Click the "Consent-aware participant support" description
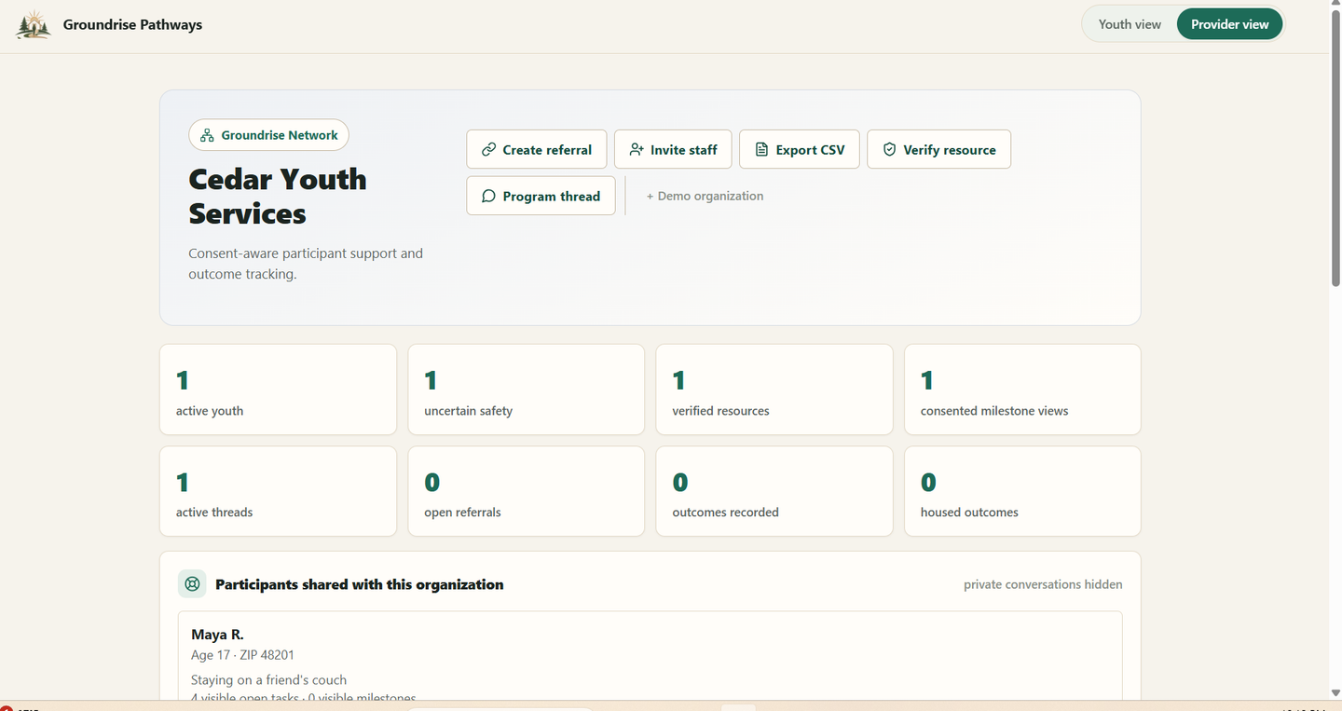 (306, 264)
